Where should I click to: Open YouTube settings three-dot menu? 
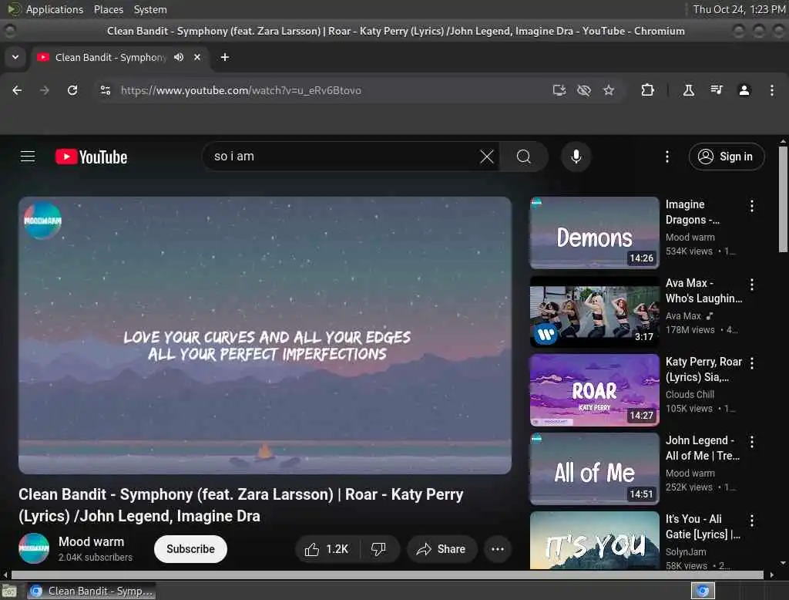point(667,157)
